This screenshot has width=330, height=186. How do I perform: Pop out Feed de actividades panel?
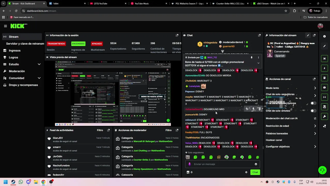108,130
